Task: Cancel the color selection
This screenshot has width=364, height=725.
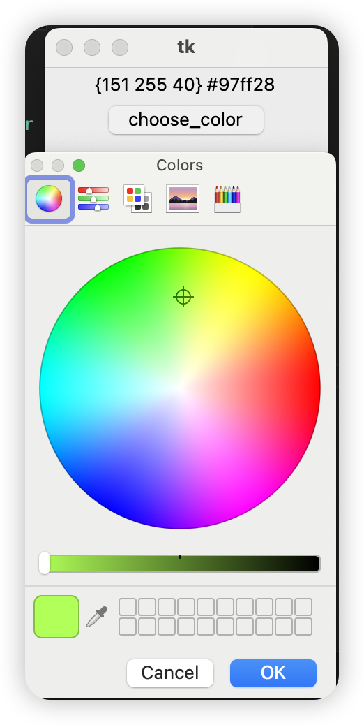Action: (x=169, y=673)
